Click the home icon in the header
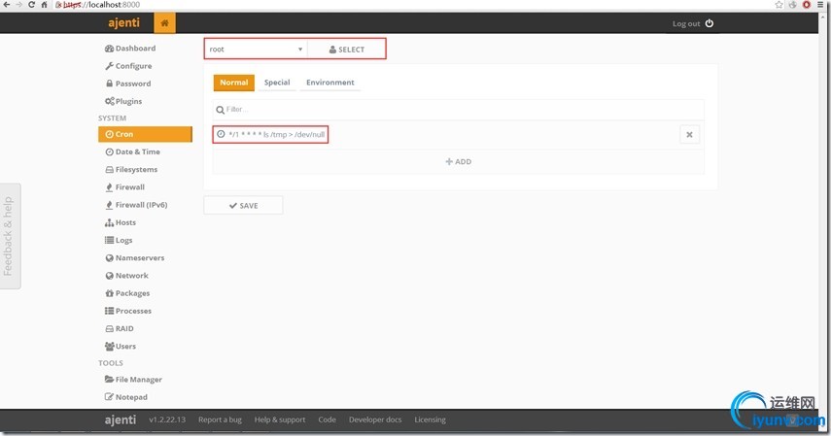This screenshot has width=831, height=436. tap(165, 22)
